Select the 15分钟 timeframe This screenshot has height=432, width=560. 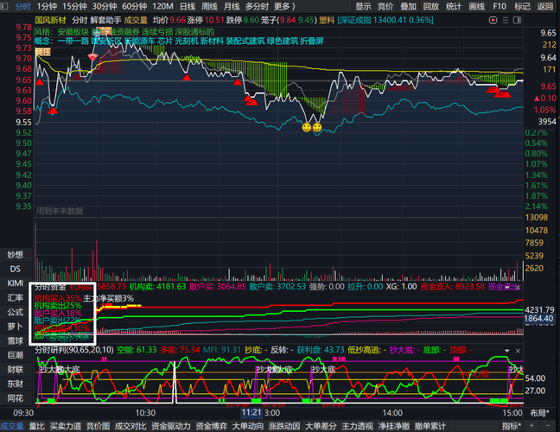[x=74, y=6]
